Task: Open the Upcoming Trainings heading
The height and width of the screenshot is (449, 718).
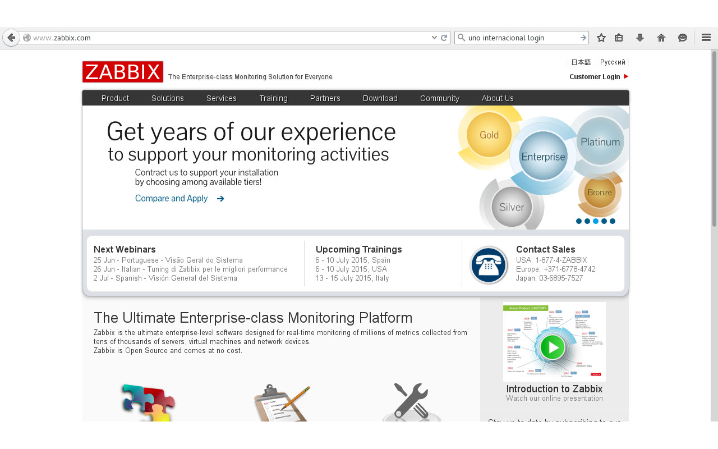Action: point(359,249)
